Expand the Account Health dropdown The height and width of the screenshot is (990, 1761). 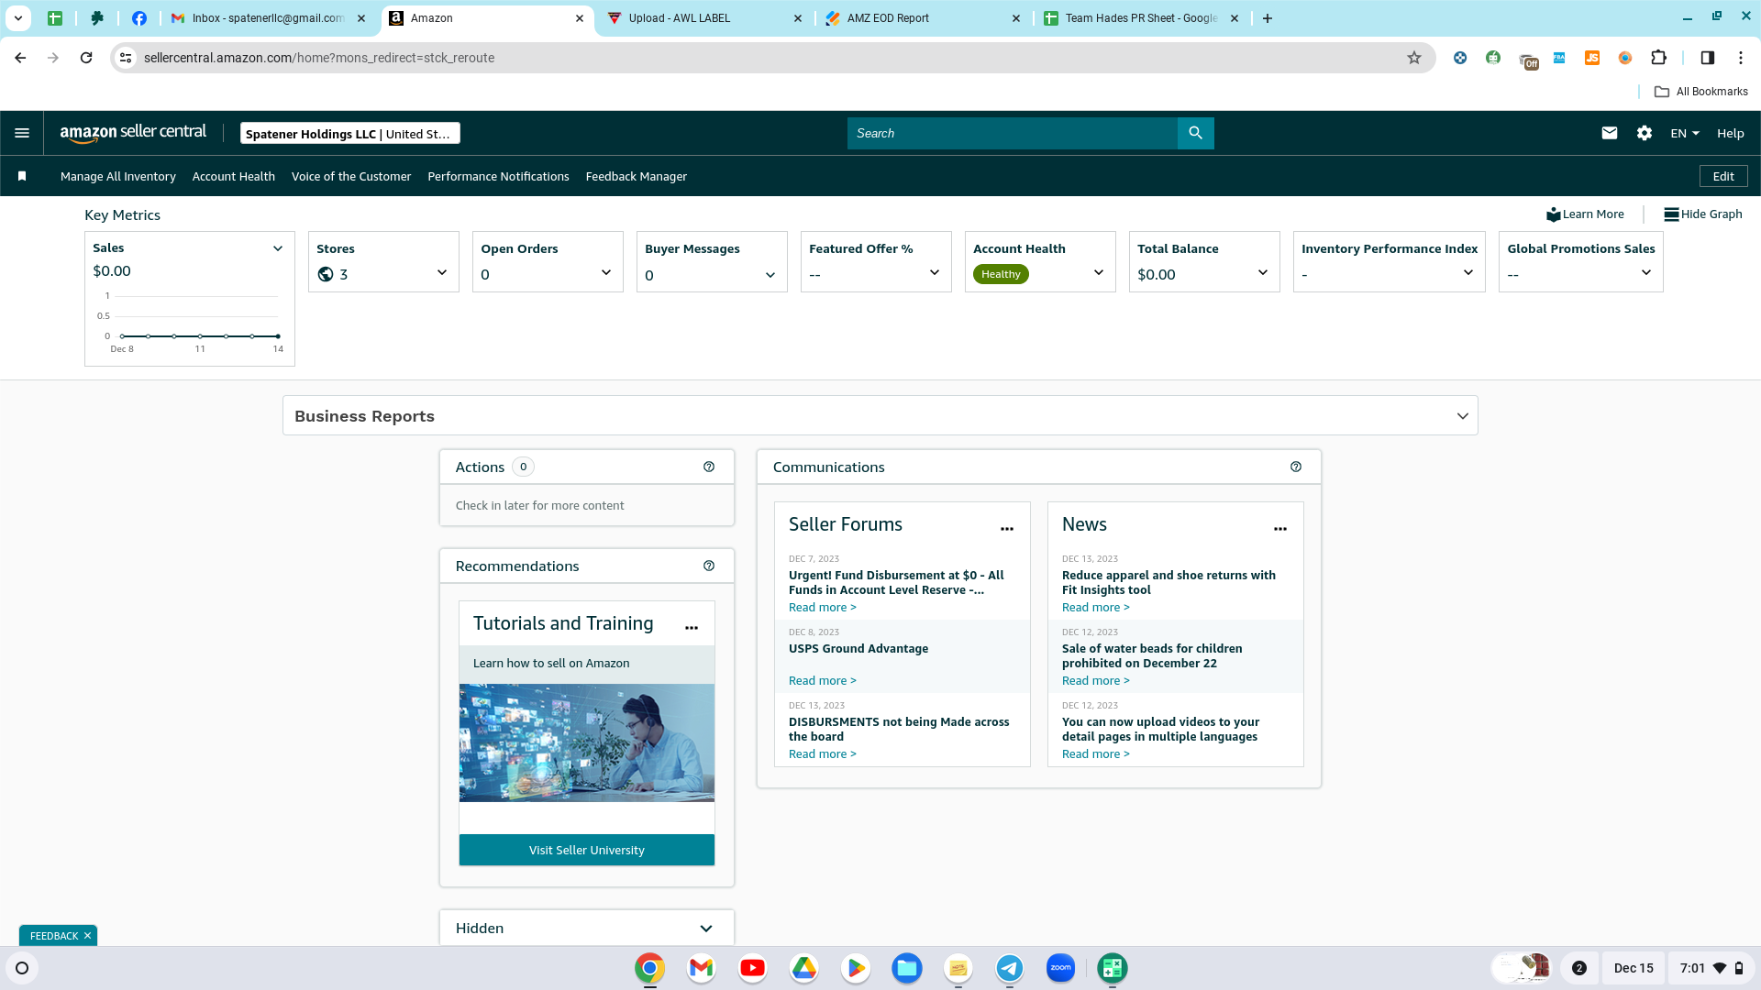1099,272
